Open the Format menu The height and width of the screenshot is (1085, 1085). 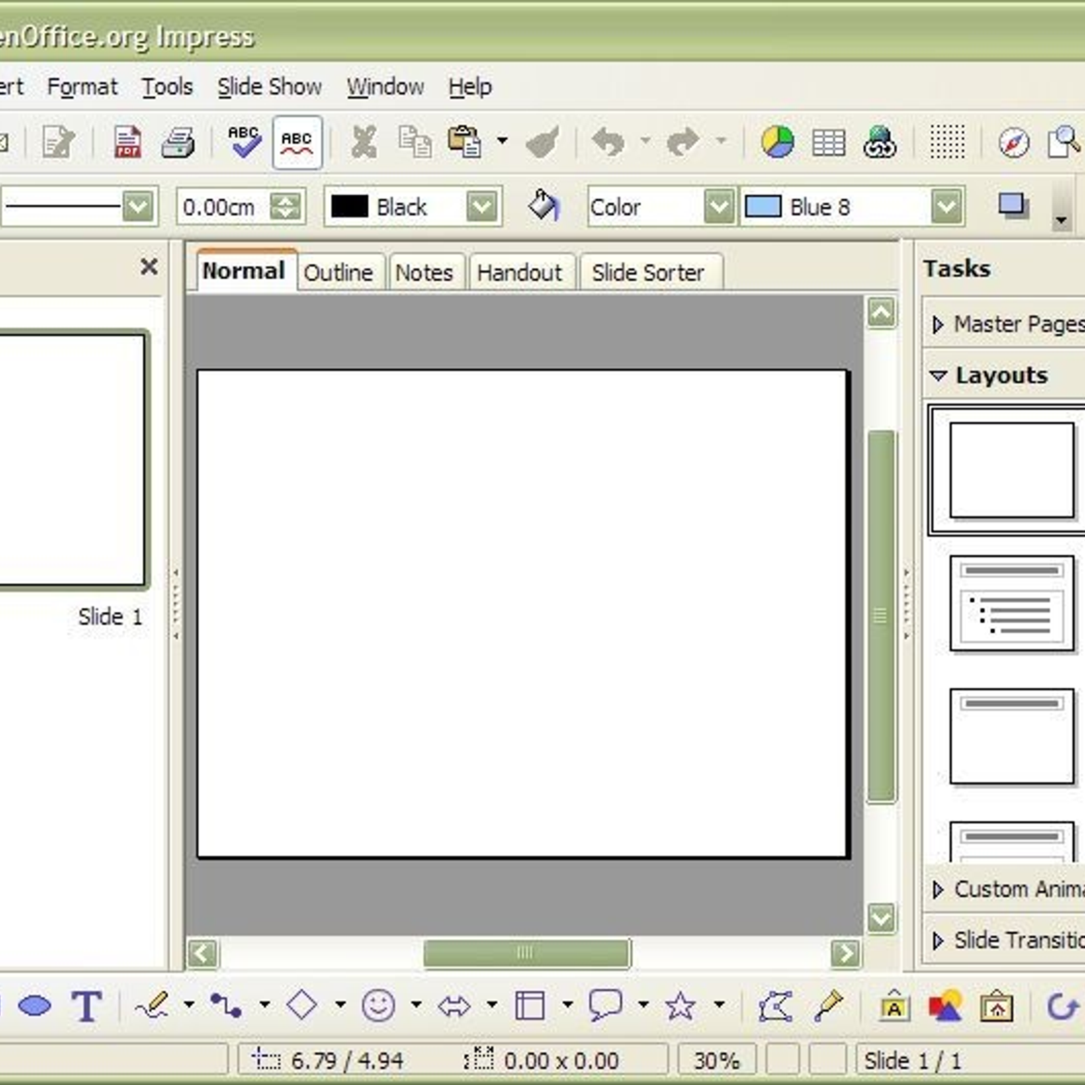pyautogui.click(x=82, y=87)
